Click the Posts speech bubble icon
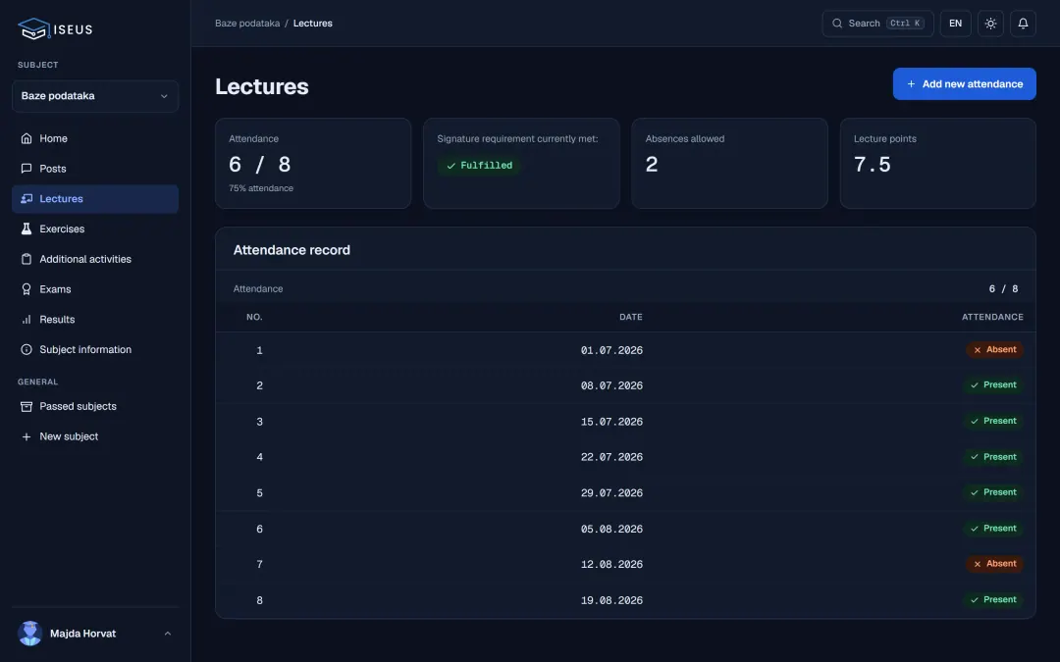1060x662 pixels. click(26, 169)
